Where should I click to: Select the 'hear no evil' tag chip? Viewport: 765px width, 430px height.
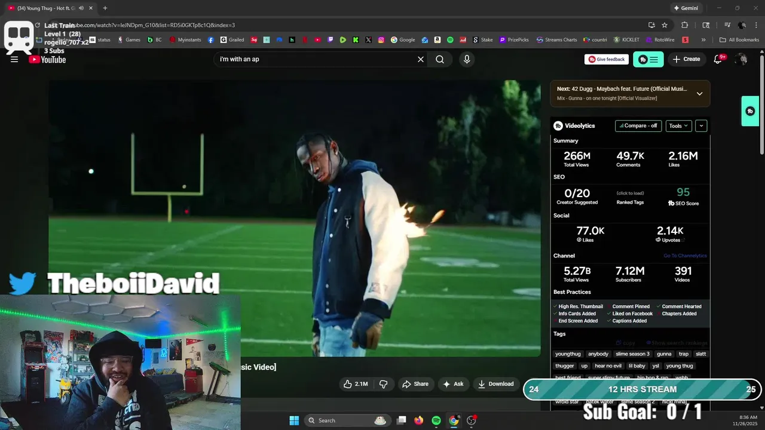coord(608,366)
